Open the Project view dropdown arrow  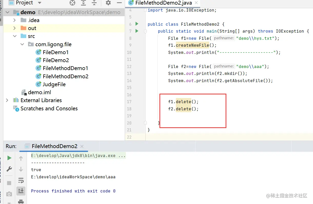[39, 3]
